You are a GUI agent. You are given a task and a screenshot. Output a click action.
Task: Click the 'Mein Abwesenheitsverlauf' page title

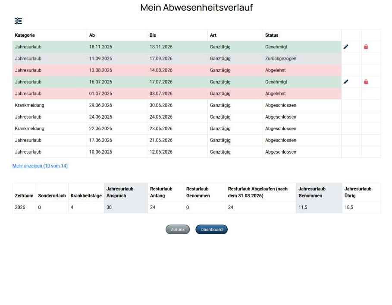[x=197, y=7]
